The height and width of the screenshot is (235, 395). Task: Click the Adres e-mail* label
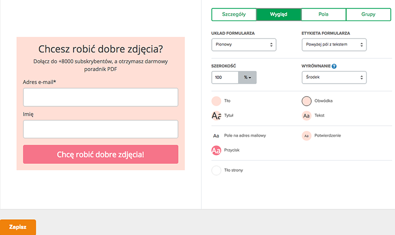point(39,82)
